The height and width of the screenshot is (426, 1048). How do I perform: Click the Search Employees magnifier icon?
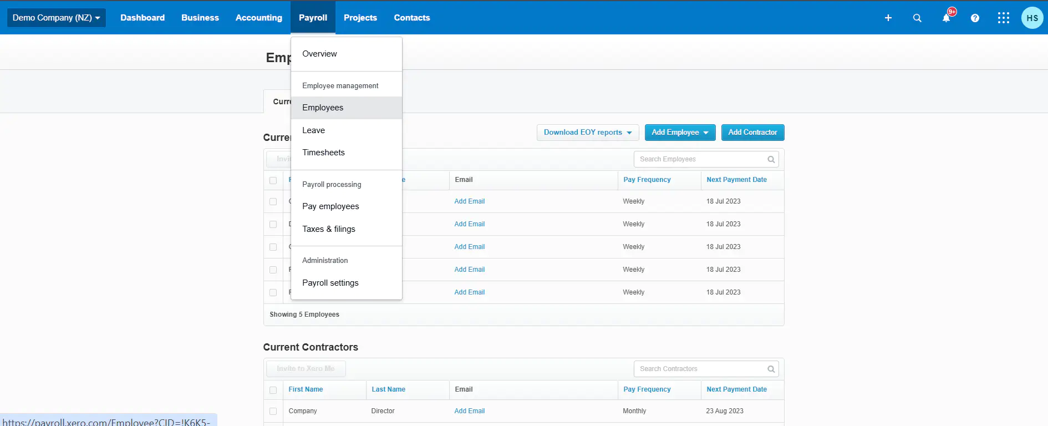click(771, 159)
